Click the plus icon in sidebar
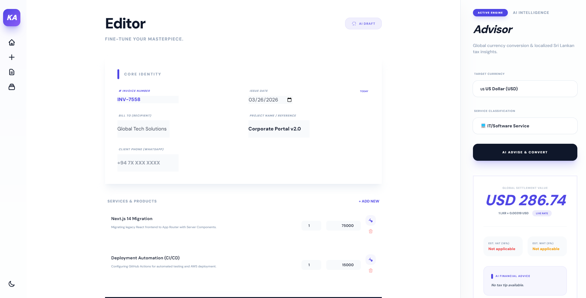The width and height of the screenshot is (586, 298). pyautogui.click(x=12, y=57)
